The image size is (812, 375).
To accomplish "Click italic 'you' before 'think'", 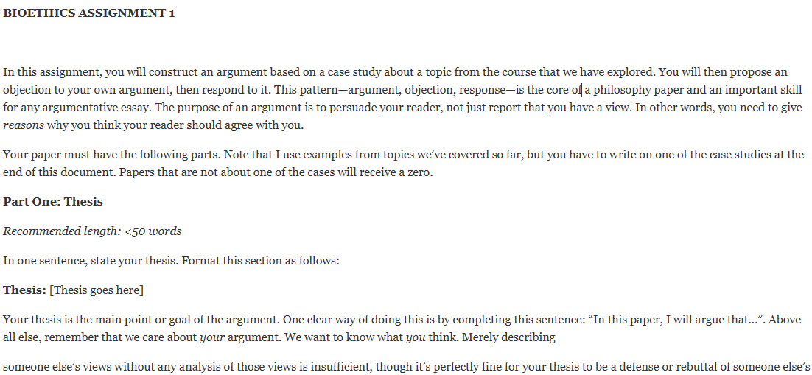I will (416, 337).
